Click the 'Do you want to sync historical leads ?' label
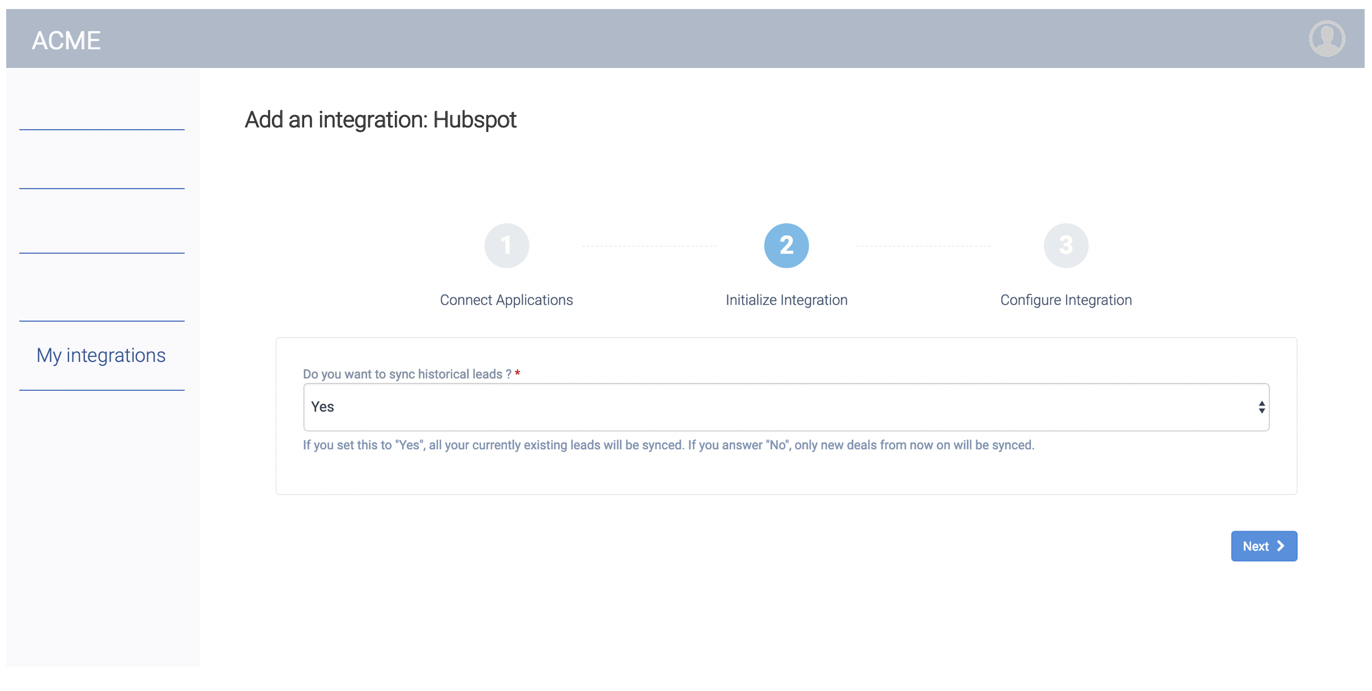Screen dimensions: 1372x691 coord(407,374)
